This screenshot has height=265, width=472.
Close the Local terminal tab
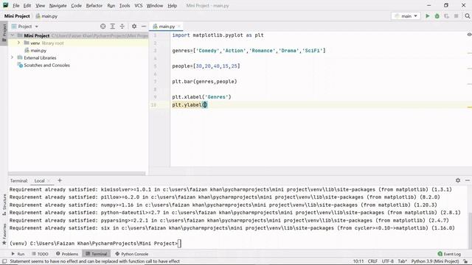tap(49, 180)
